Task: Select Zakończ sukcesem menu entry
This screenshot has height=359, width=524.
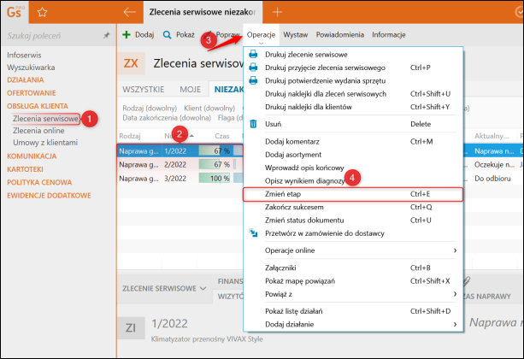Action: pos(353,207)
